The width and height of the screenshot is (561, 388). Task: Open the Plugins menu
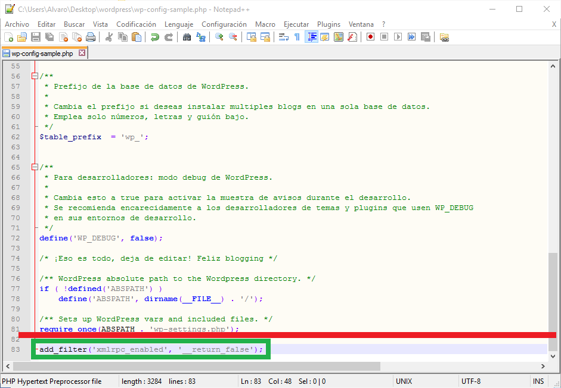point(328,24)
